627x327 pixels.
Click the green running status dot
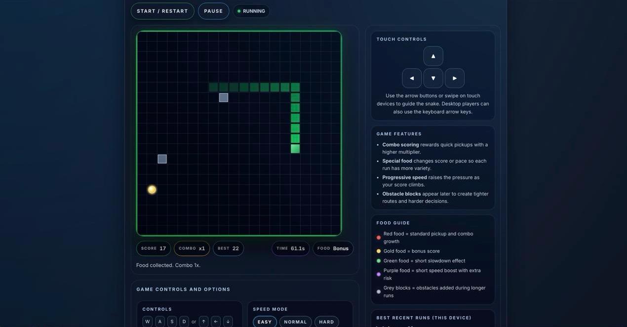click(x=239, y=11)
